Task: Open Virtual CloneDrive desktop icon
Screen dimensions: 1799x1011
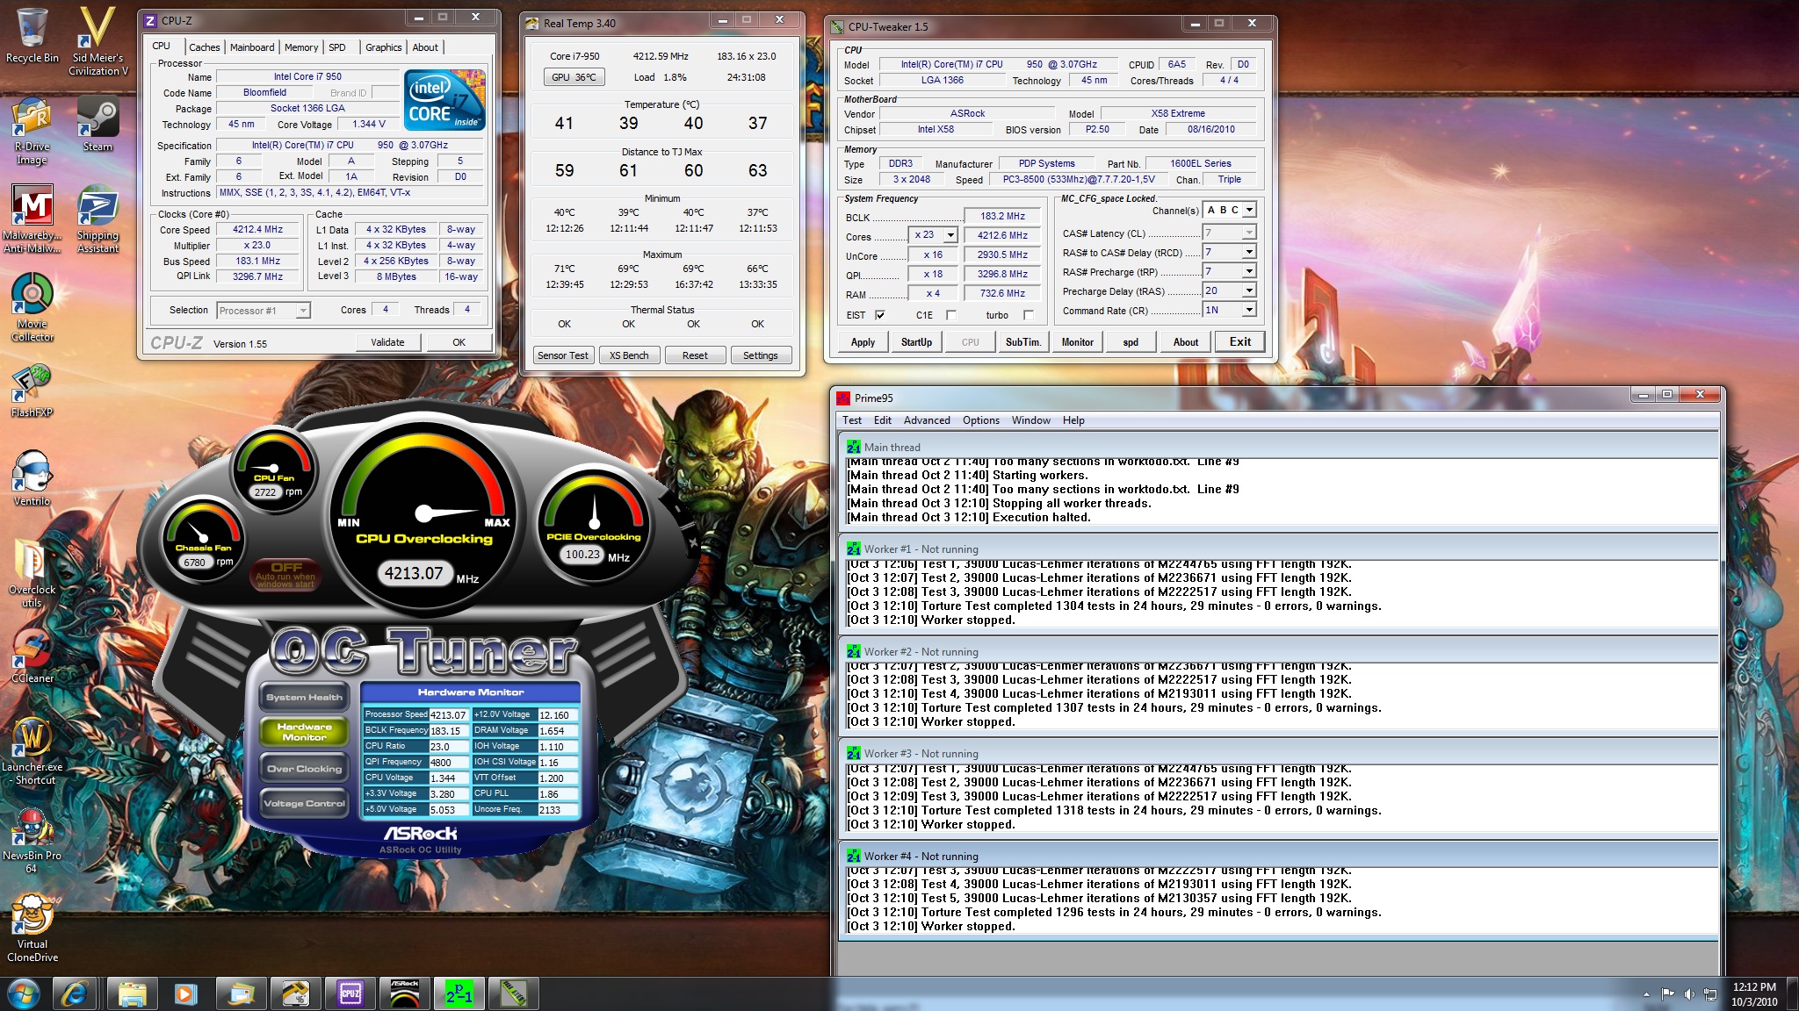Action: 32,929
